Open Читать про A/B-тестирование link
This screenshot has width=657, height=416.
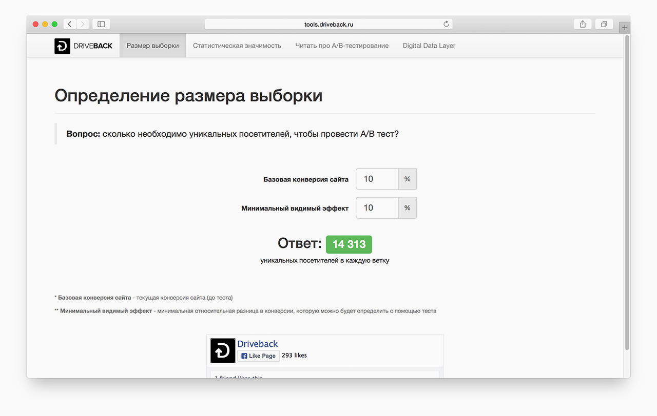tap(342, 46)
